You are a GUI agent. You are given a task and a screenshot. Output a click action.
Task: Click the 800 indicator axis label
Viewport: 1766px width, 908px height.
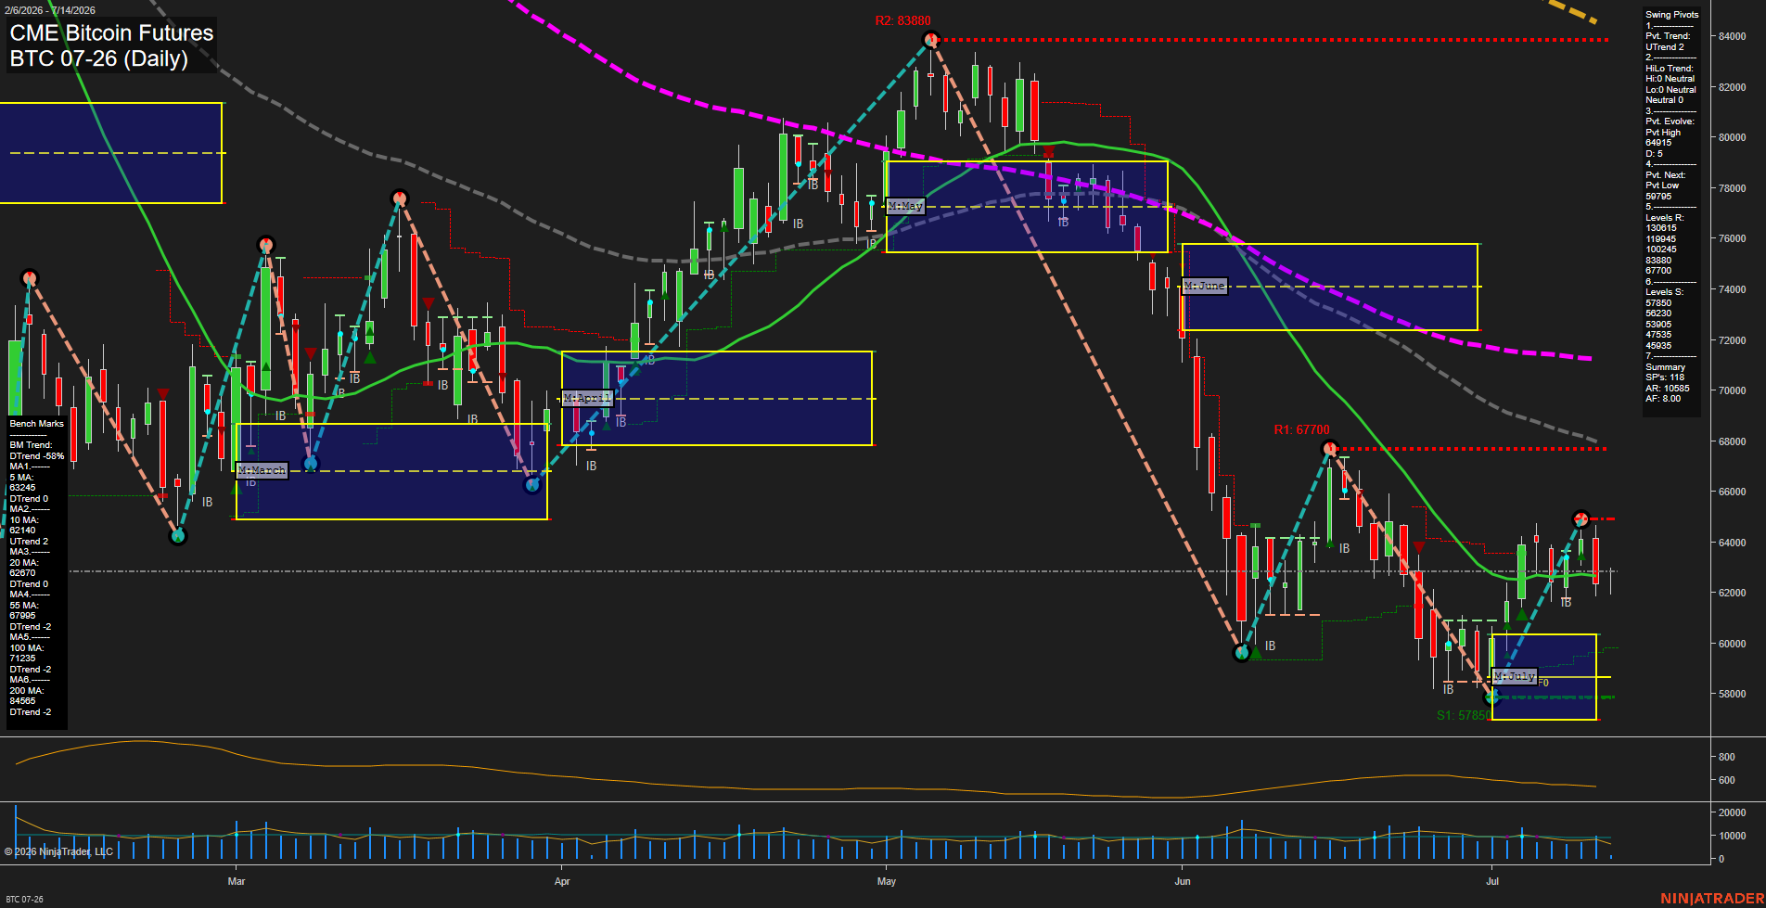1726,758
